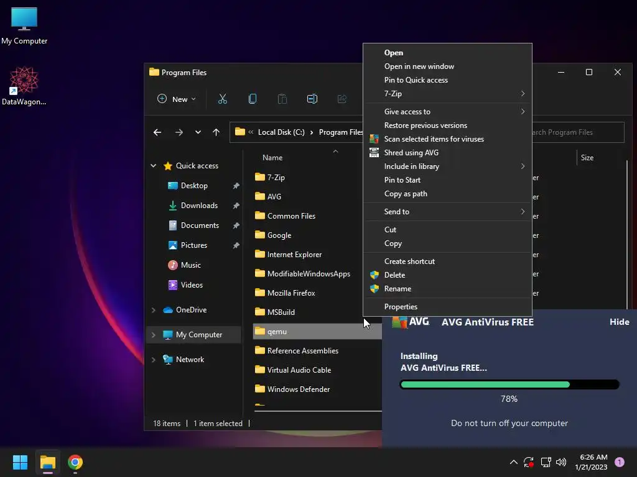Click File Explorer in the taskbar
Image resolution: width=637 pixels, height=477 pixels.
coord(47,462)
